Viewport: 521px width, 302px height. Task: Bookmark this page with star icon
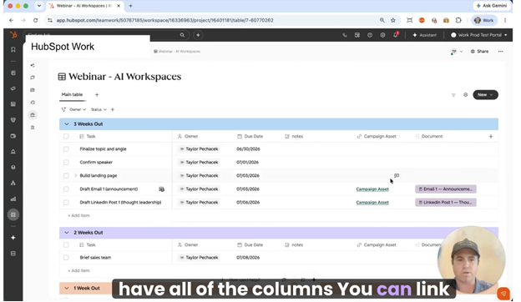393,20
